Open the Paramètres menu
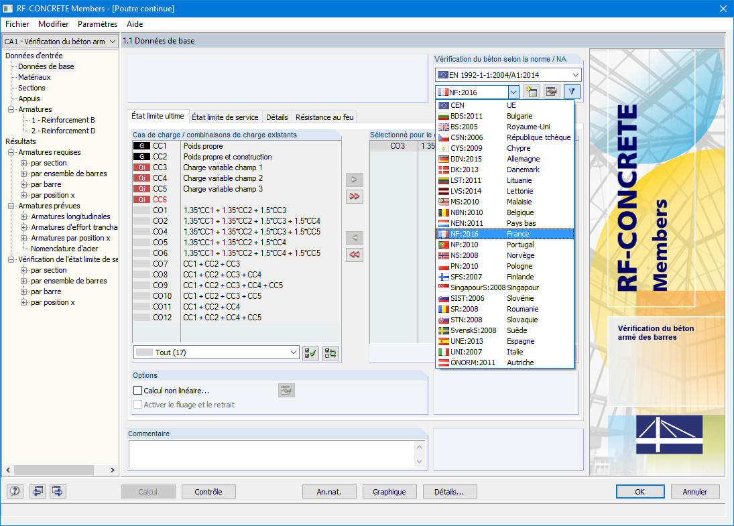Screen dimensions: 734x526 point(97,24)
